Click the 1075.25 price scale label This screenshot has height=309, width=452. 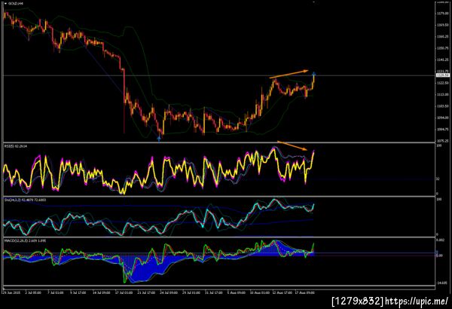(x=442, y=141)
